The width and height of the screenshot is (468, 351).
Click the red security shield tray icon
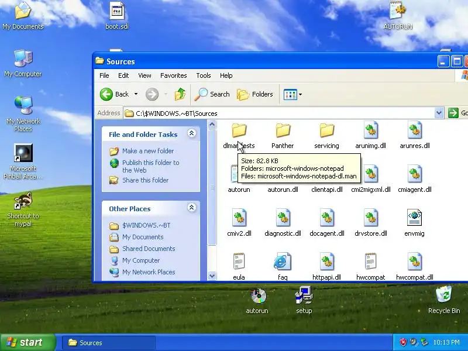403,342
